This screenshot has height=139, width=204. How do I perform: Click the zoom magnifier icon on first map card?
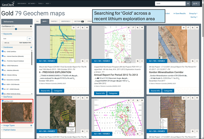[83, 27]
